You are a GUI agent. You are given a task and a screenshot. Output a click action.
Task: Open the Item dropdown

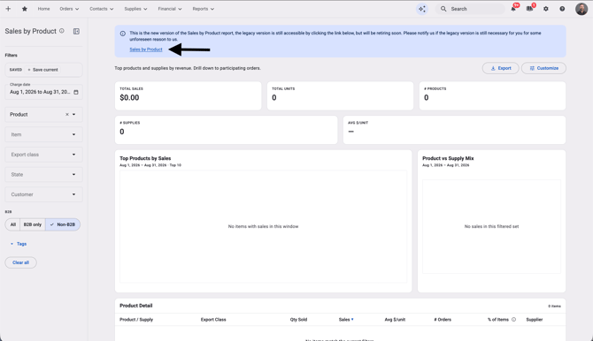(x=43, y=134)
